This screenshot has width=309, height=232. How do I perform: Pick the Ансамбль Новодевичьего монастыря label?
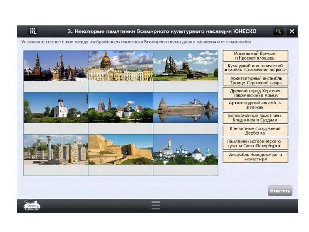click(255, 157)
